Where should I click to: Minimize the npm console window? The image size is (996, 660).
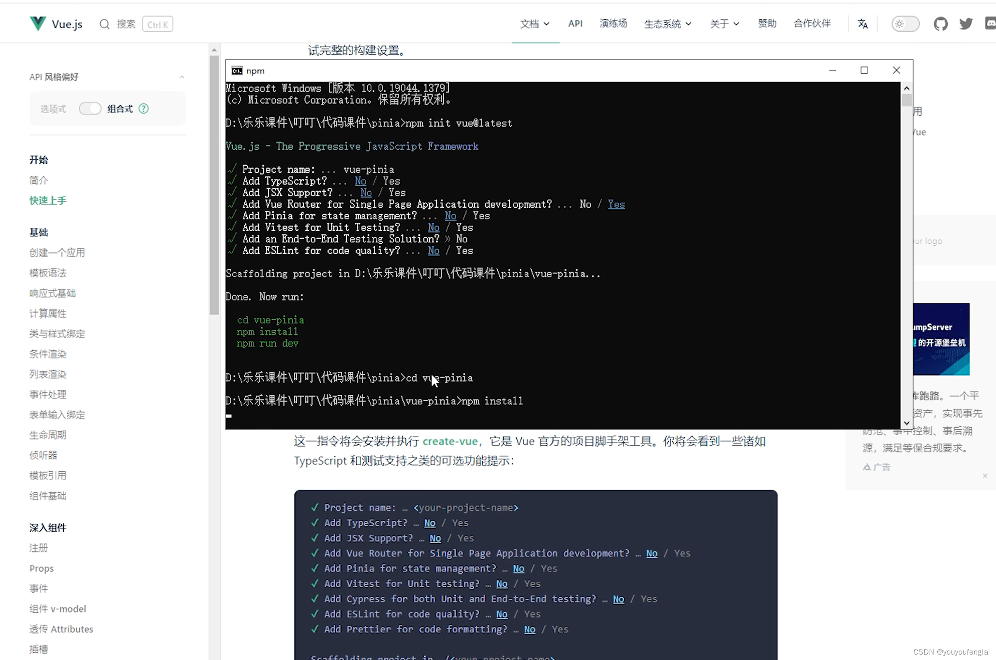coord(832,71)
